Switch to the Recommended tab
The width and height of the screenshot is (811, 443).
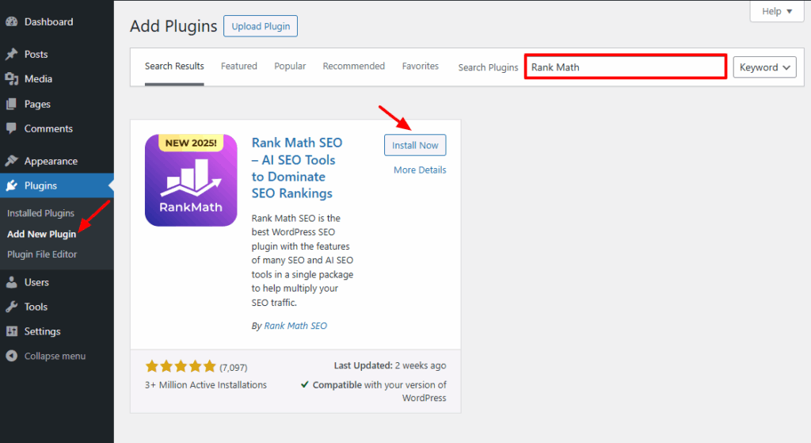point(354,67)
